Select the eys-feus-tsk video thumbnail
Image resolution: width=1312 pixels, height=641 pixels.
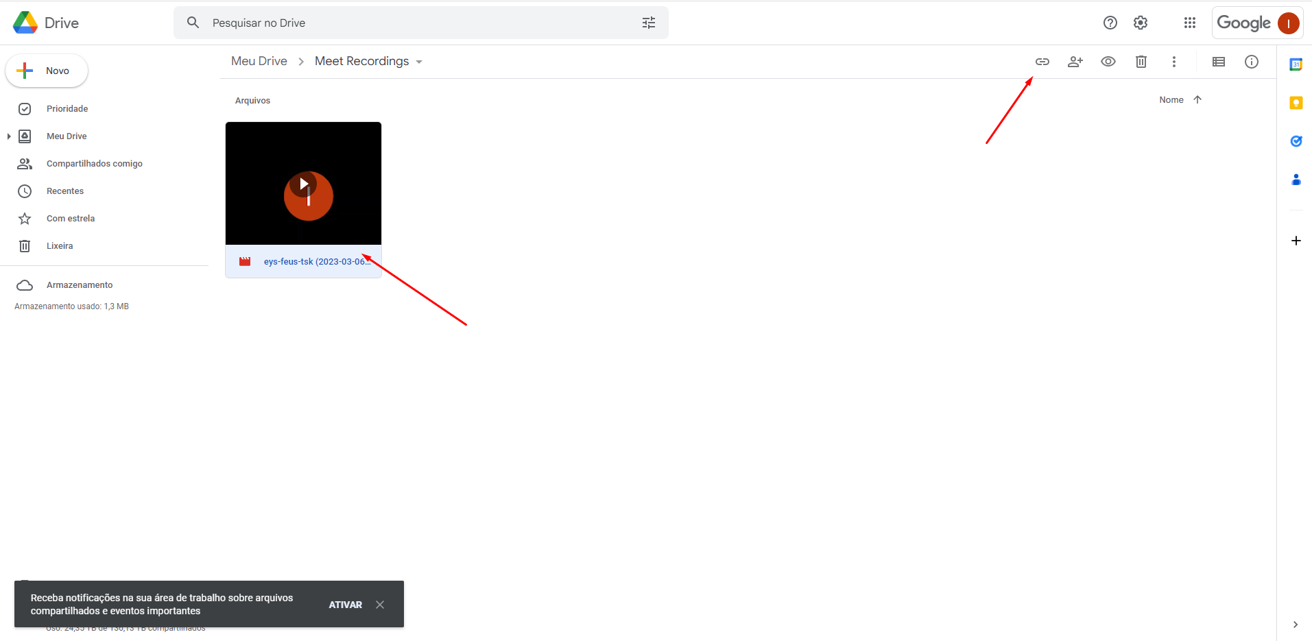[x=303, y=183]
